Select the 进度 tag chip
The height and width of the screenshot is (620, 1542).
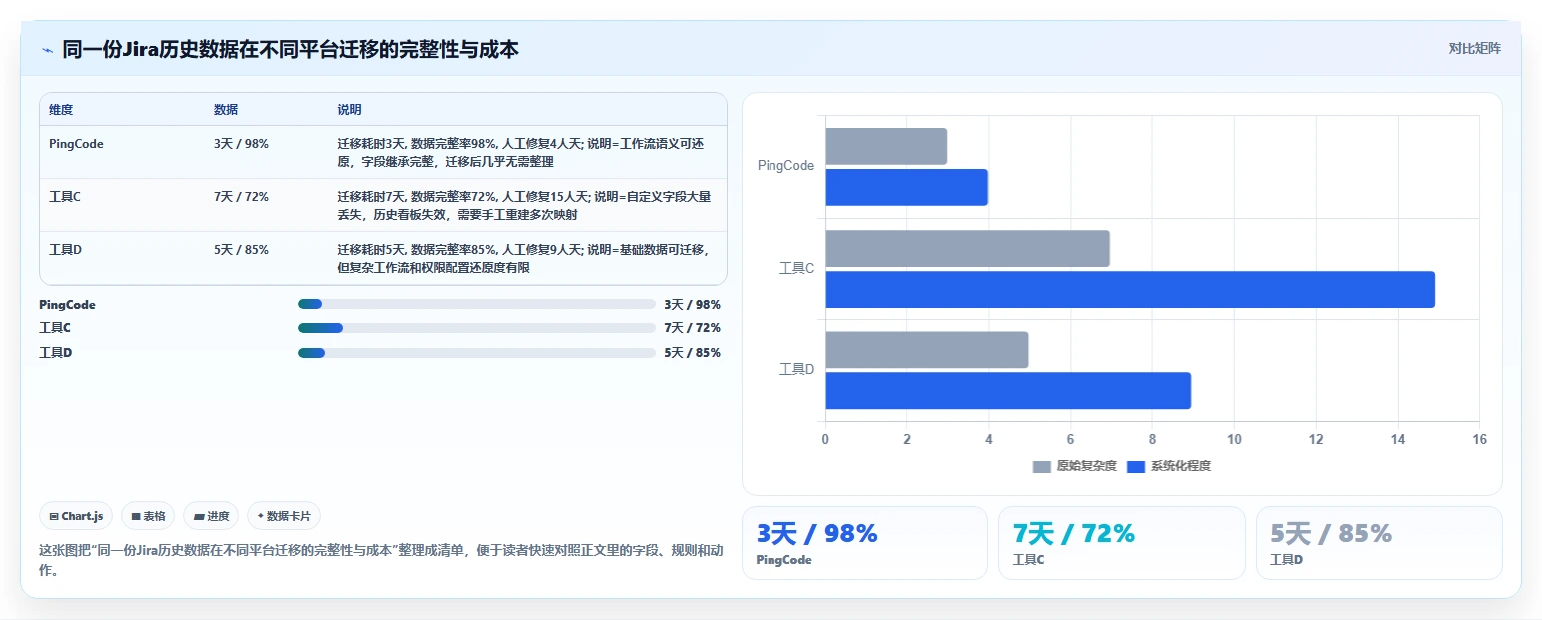point(211,516)
